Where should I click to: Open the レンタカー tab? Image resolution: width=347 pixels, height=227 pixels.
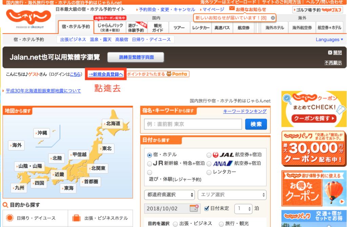(x=201, y=28)
